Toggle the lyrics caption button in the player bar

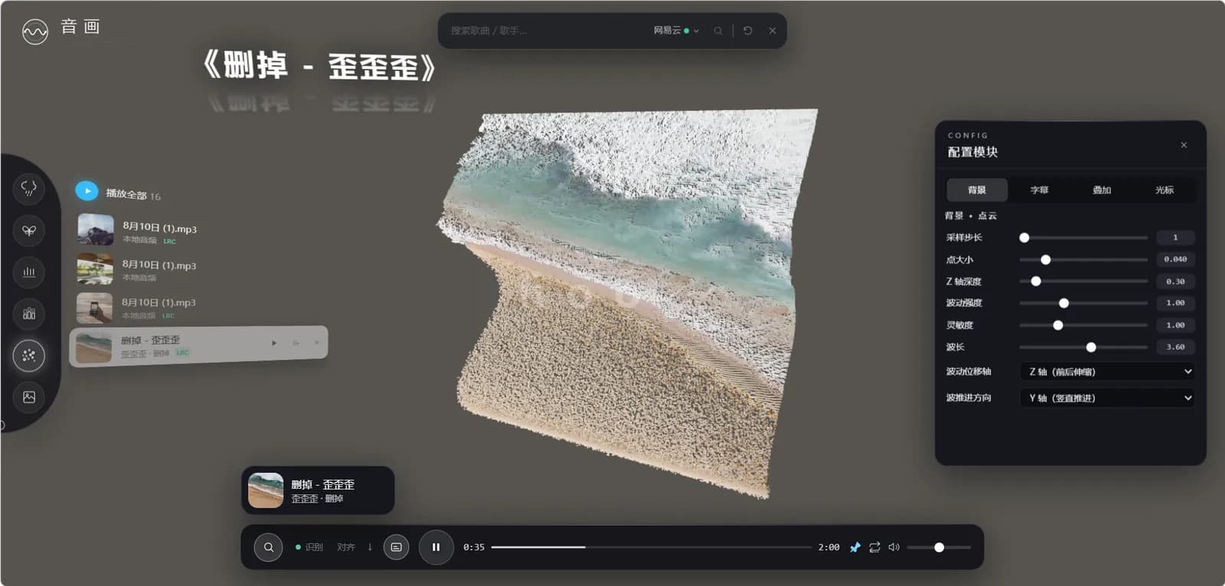pyautogui.click(x=396, y=547)
